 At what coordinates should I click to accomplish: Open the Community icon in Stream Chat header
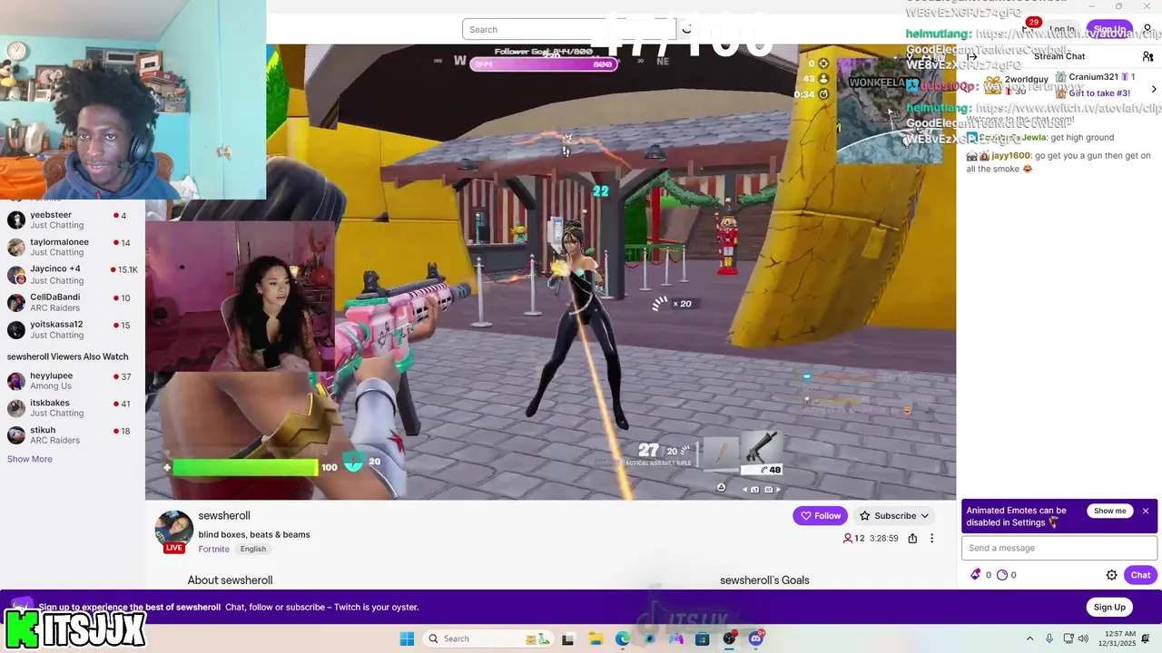tap(1147, 56)
